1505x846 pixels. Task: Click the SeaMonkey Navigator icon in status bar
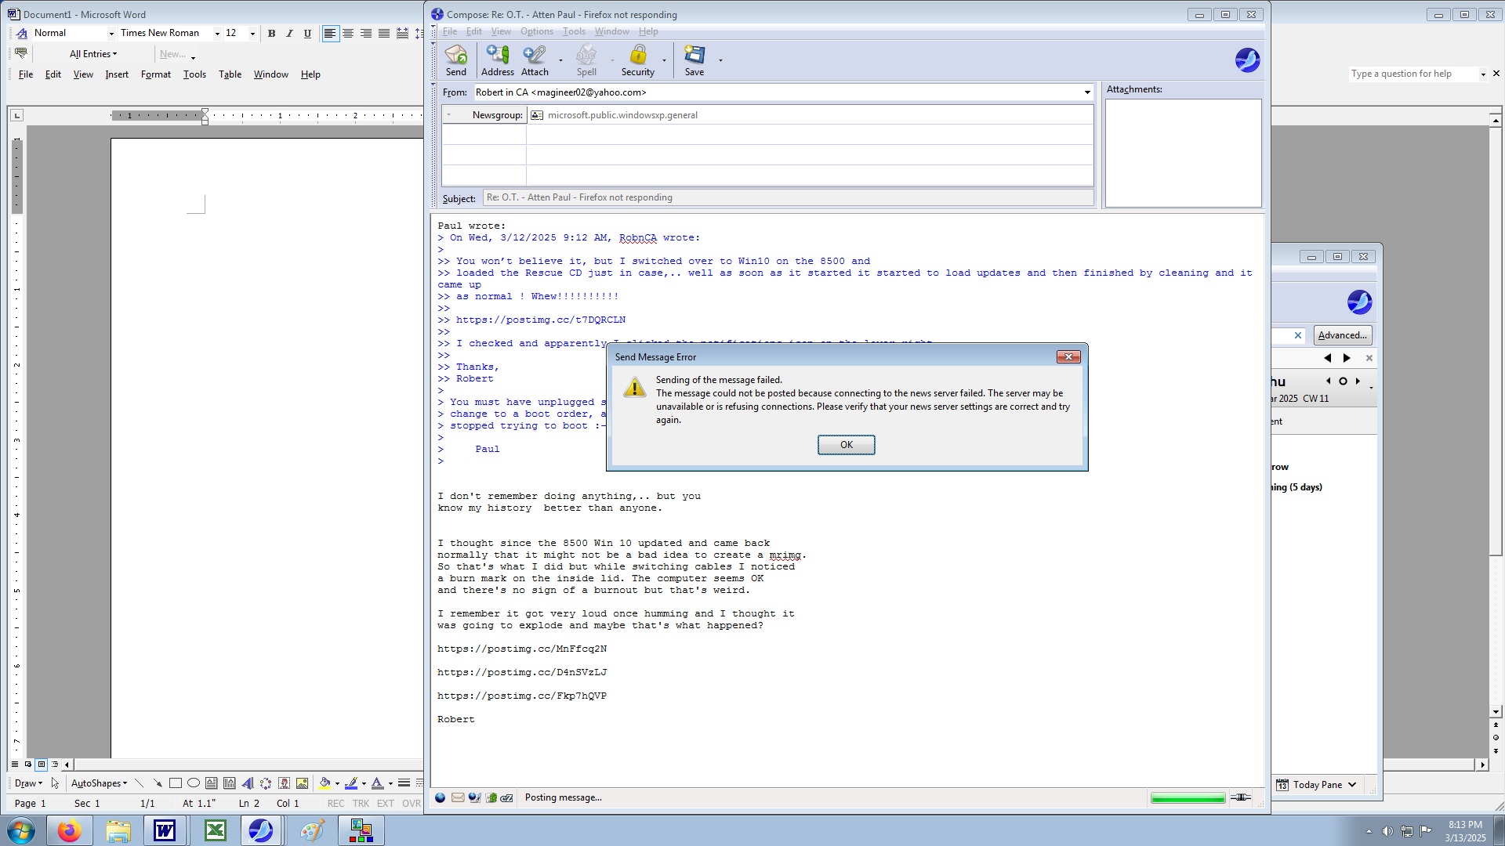[441, 797]
